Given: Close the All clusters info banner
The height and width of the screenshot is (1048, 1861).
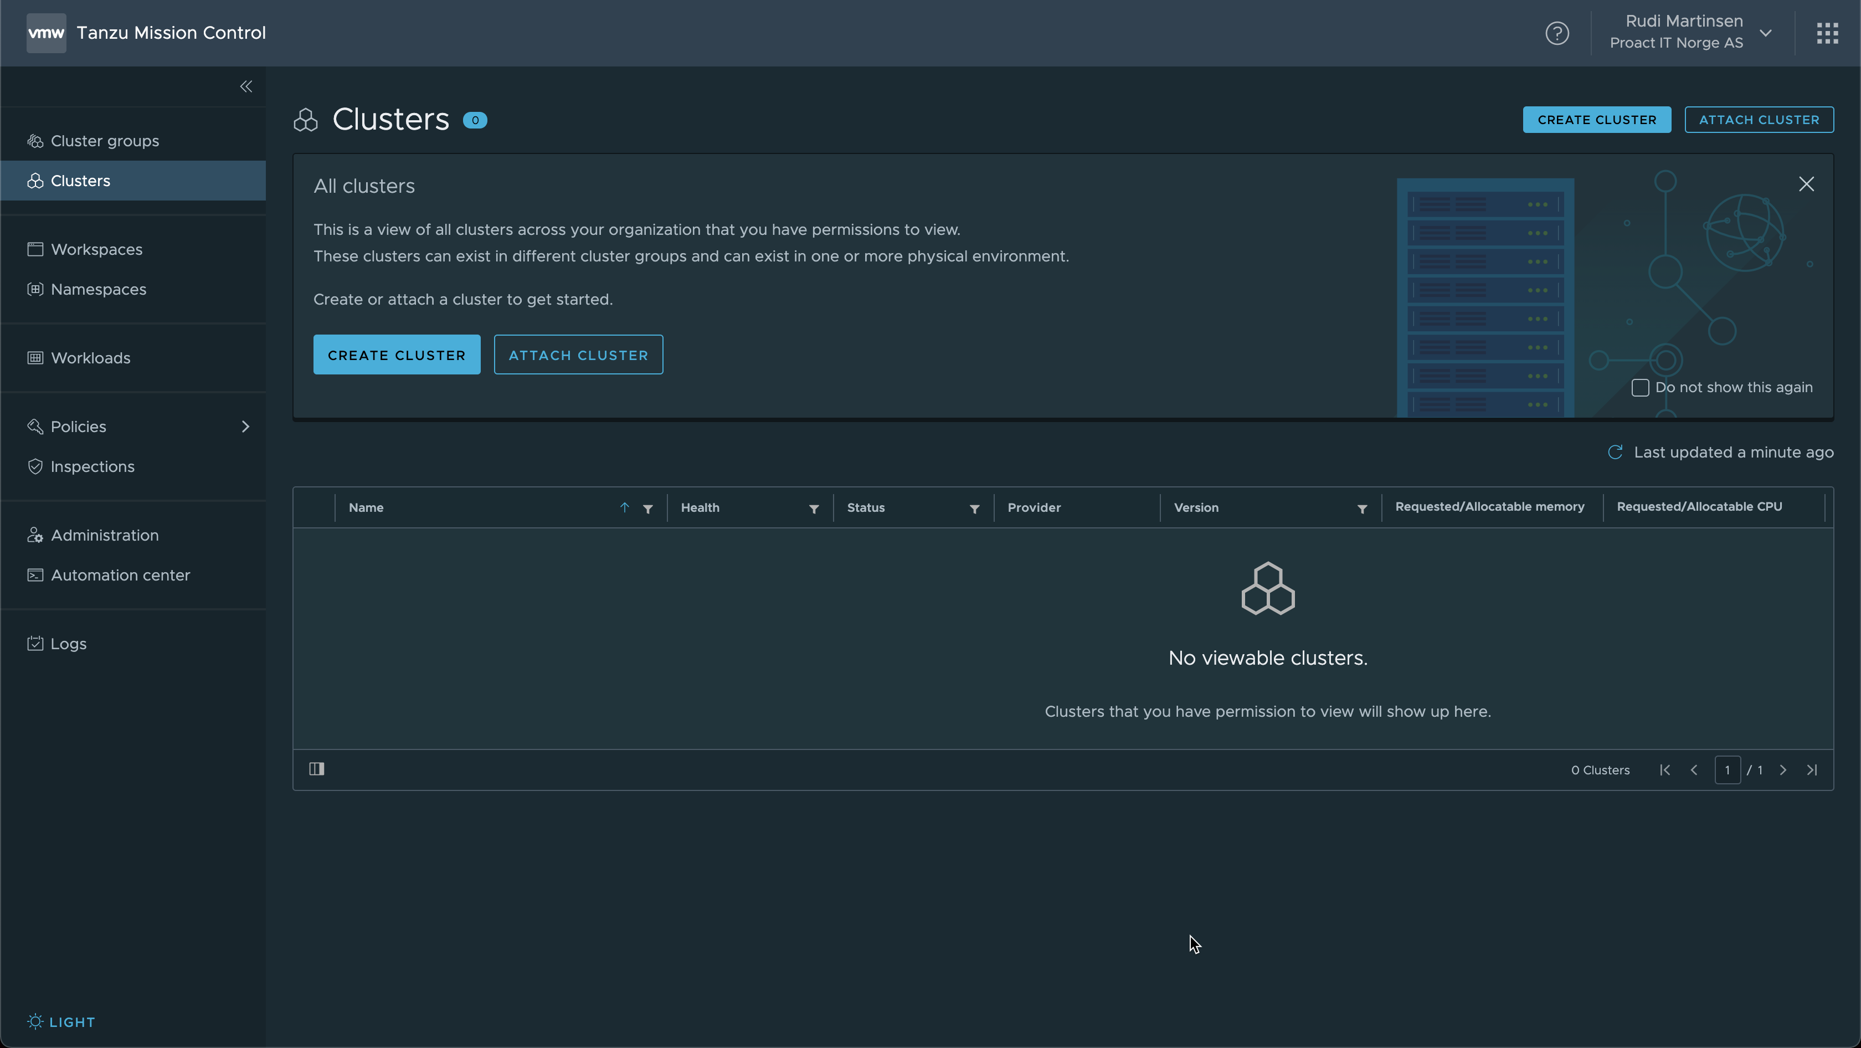Looking at the screenshot, I should [1806, 184].
